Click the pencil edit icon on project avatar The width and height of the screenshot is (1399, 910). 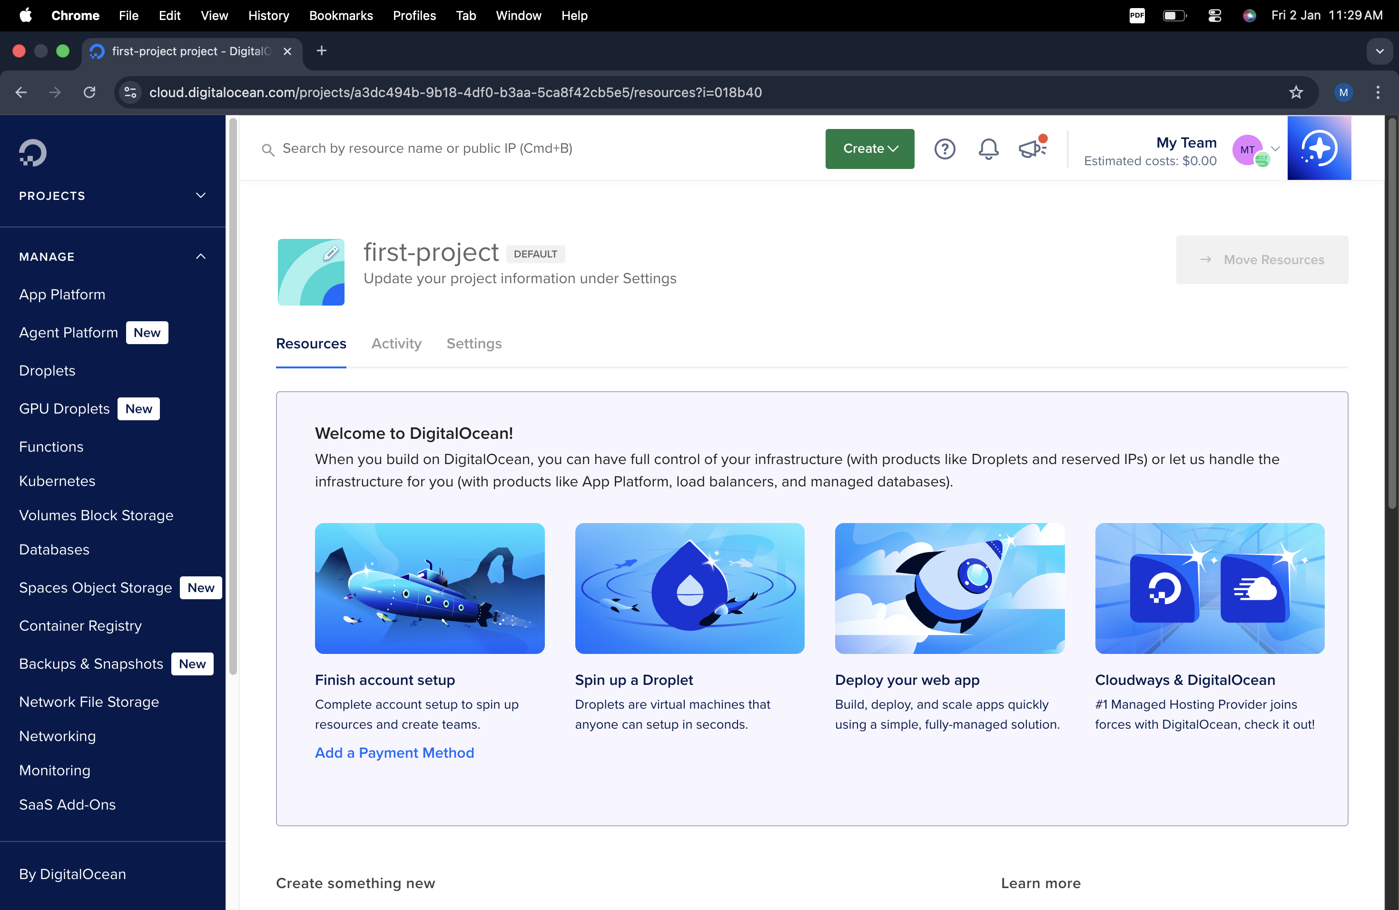click(x=331, y=253)
